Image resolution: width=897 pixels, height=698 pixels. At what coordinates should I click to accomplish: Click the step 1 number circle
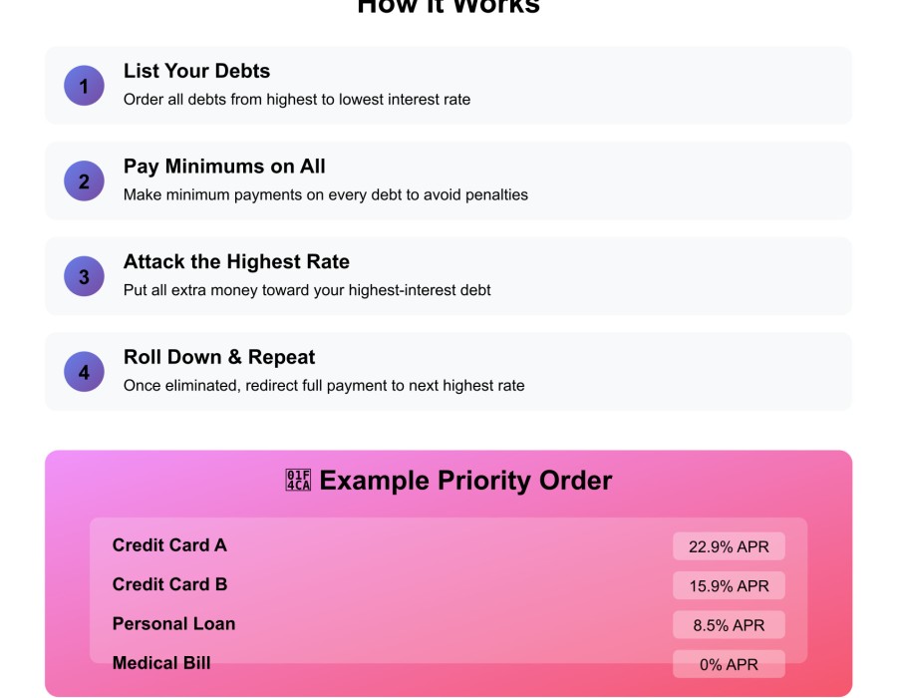coord(84,86)
